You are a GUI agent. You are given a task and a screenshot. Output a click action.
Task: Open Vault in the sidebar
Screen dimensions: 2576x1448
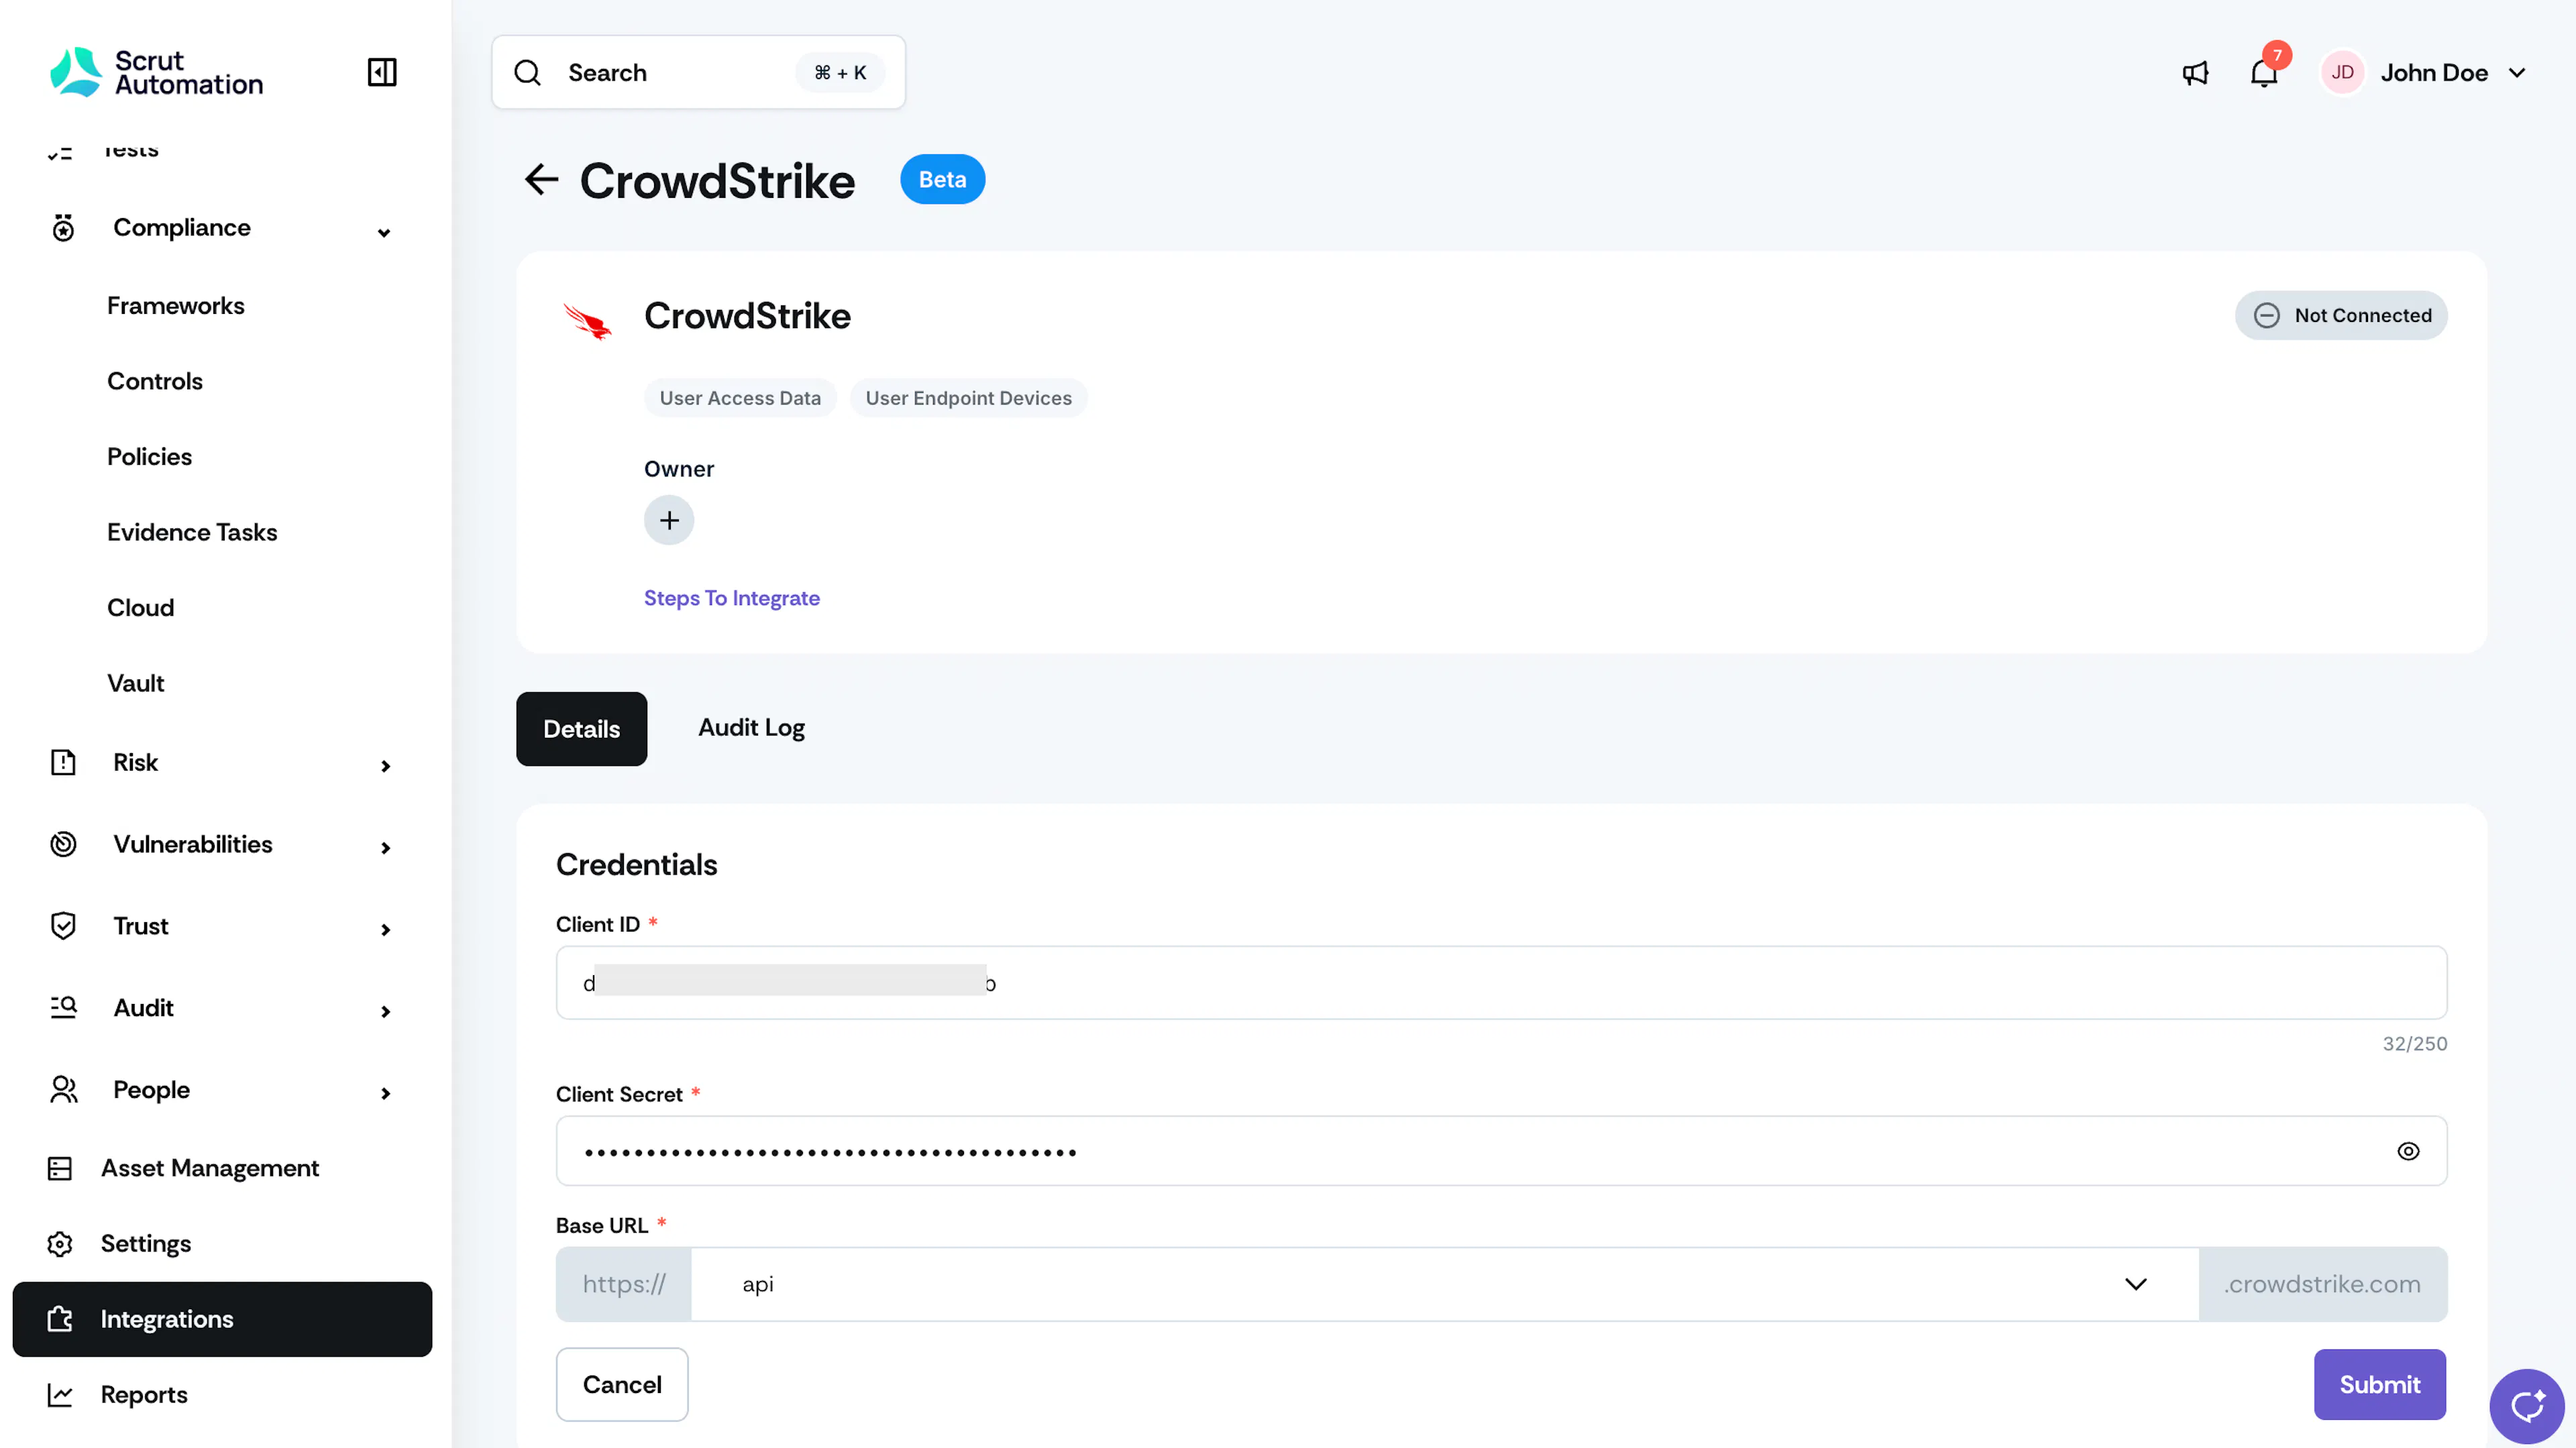coord(135,683)
